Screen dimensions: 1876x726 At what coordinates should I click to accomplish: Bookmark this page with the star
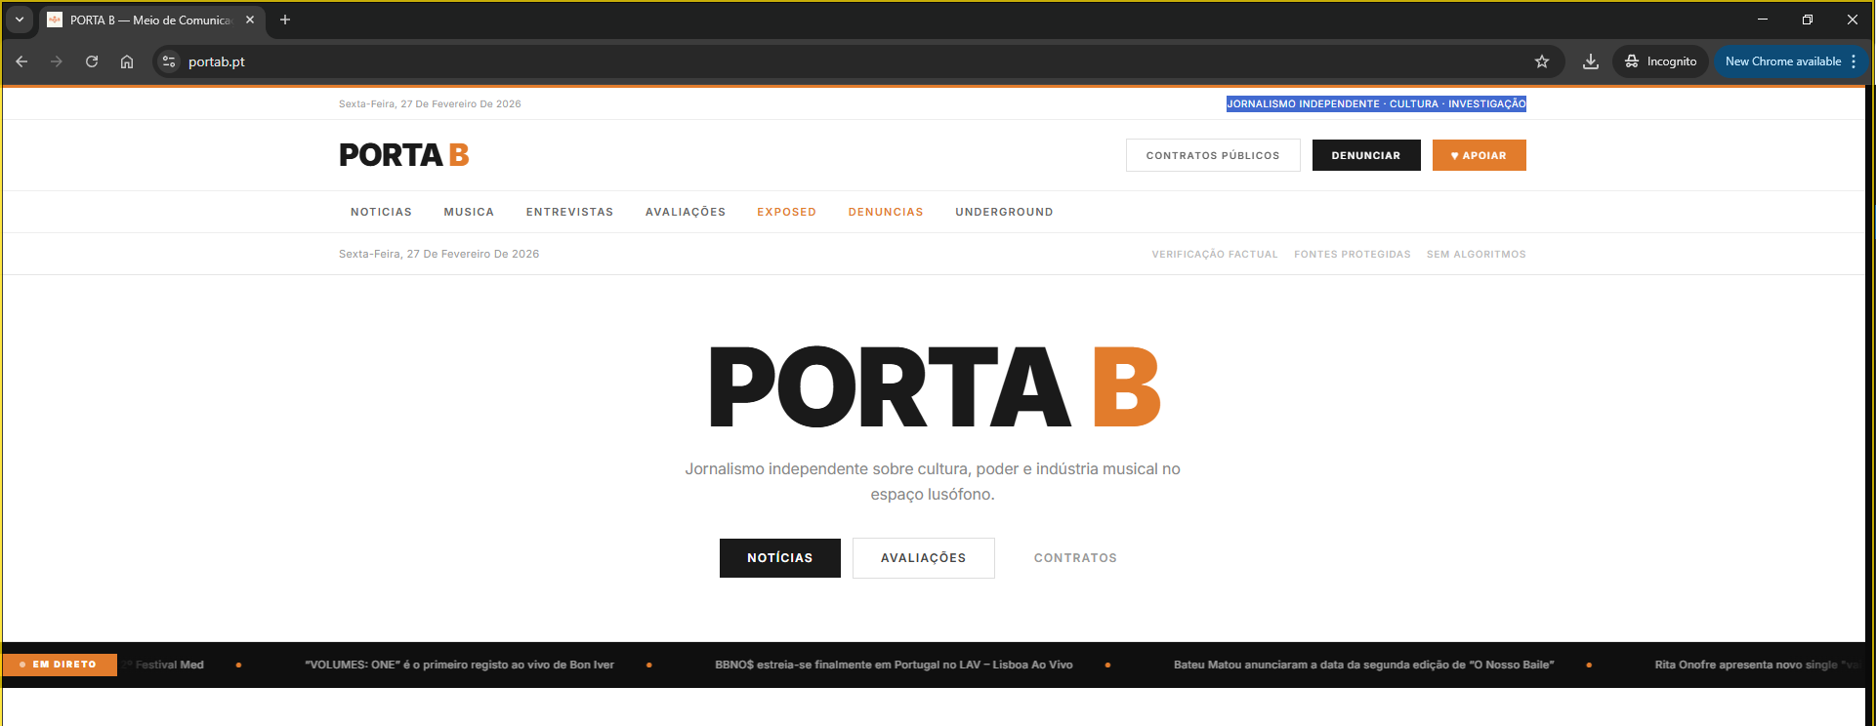(1542, 61)
